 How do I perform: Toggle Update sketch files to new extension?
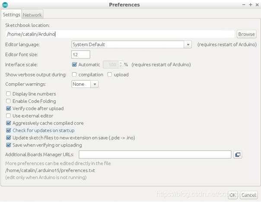(8, 138)
